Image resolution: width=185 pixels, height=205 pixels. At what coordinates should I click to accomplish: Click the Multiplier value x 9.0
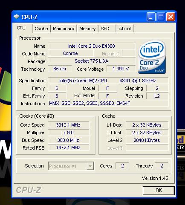pyautogui.click(x=68, y=133)
